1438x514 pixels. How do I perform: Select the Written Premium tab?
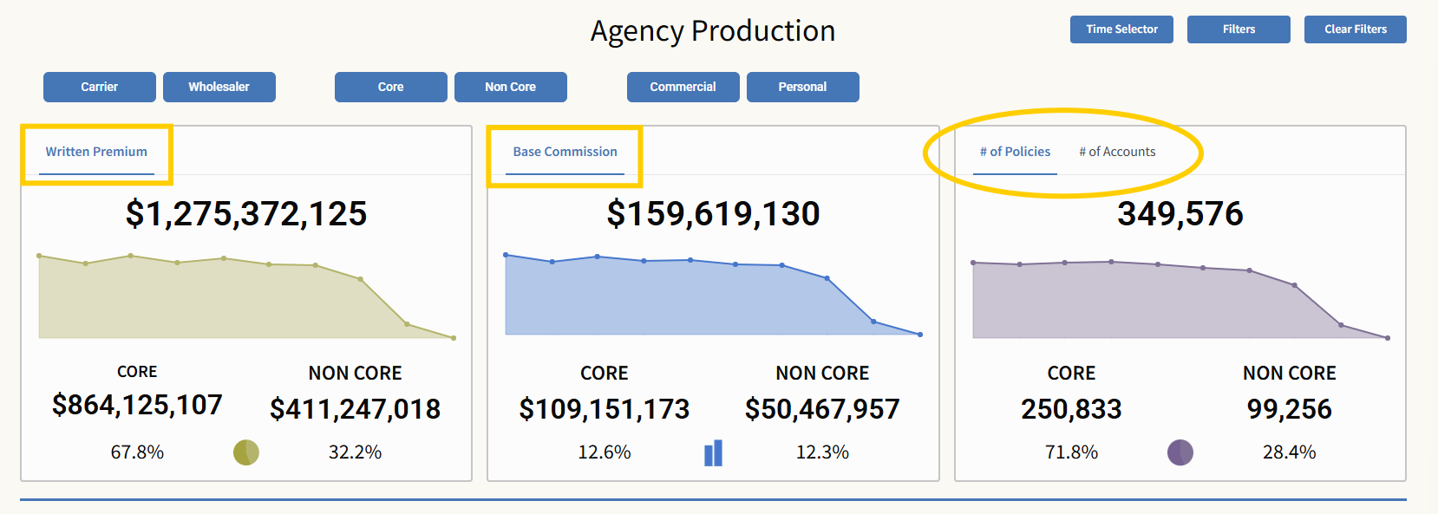point(96,152)
